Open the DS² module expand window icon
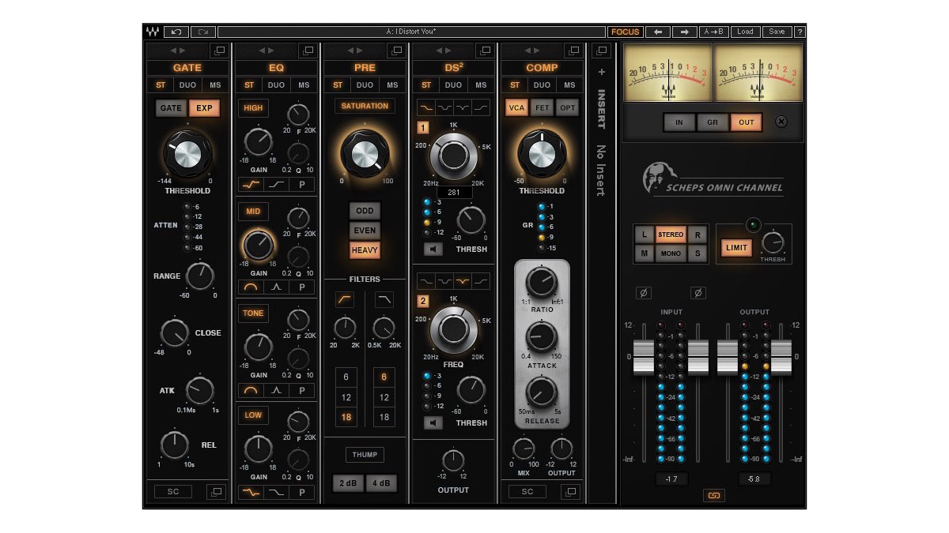Image resolution: width=949 pixels, height=533 pixels. (x=484, y=51)
